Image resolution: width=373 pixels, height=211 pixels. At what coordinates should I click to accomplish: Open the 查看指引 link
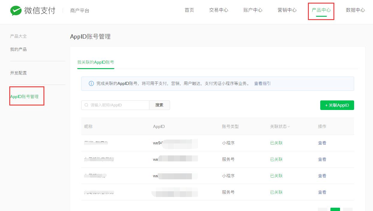click(262, 84)
